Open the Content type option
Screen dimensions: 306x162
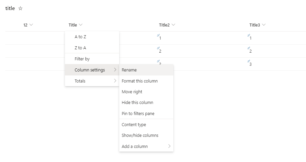point(134,125)
